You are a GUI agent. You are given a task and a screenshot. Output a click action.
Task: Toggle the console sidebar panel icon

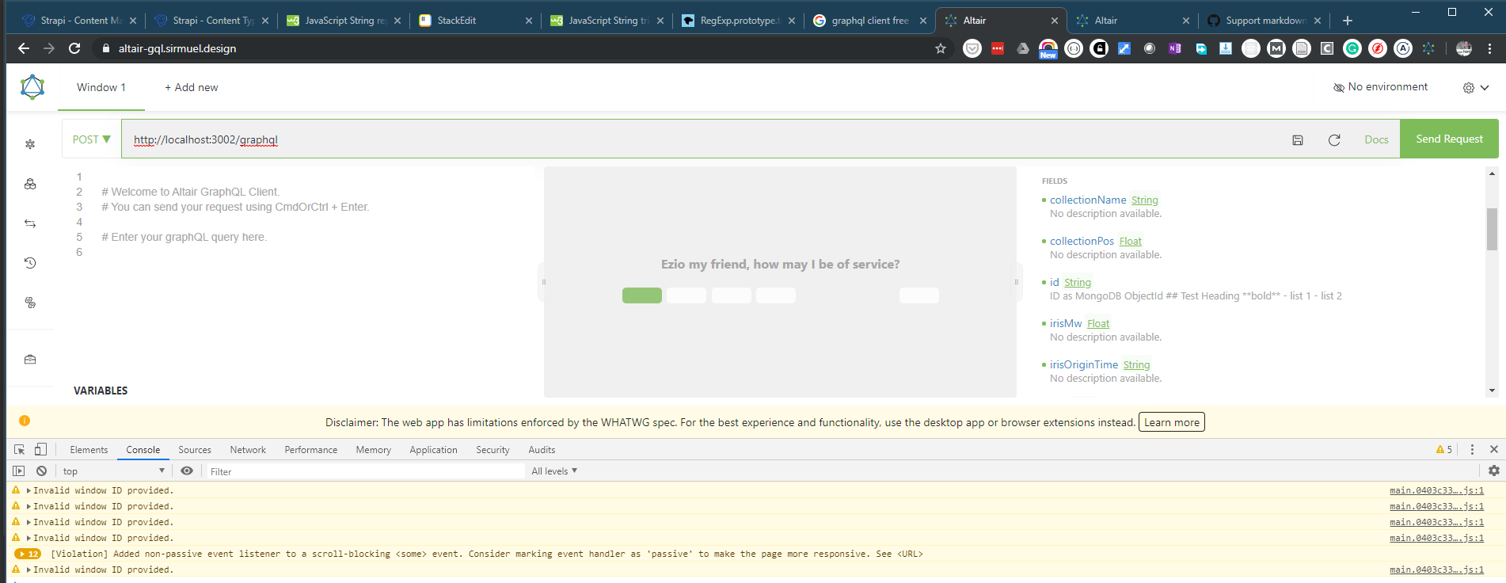pos(19,471)
